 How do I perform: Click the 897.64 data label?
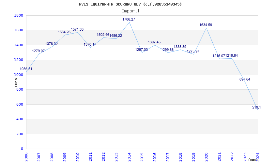tap(245, 79)
